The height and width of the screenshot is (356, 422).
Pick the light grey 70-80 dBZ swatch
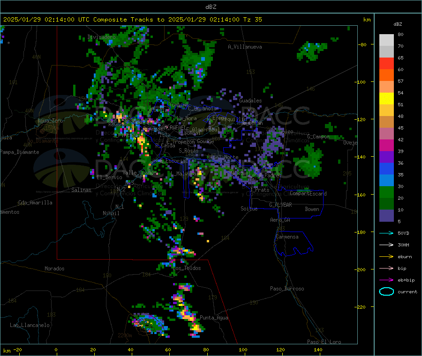(386, 40)
